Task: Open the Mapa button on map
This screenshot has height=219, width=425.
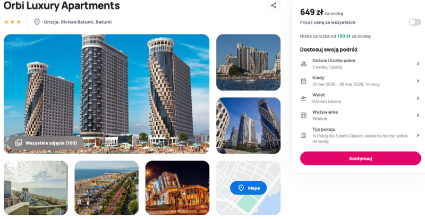Action: click(248, 188)
